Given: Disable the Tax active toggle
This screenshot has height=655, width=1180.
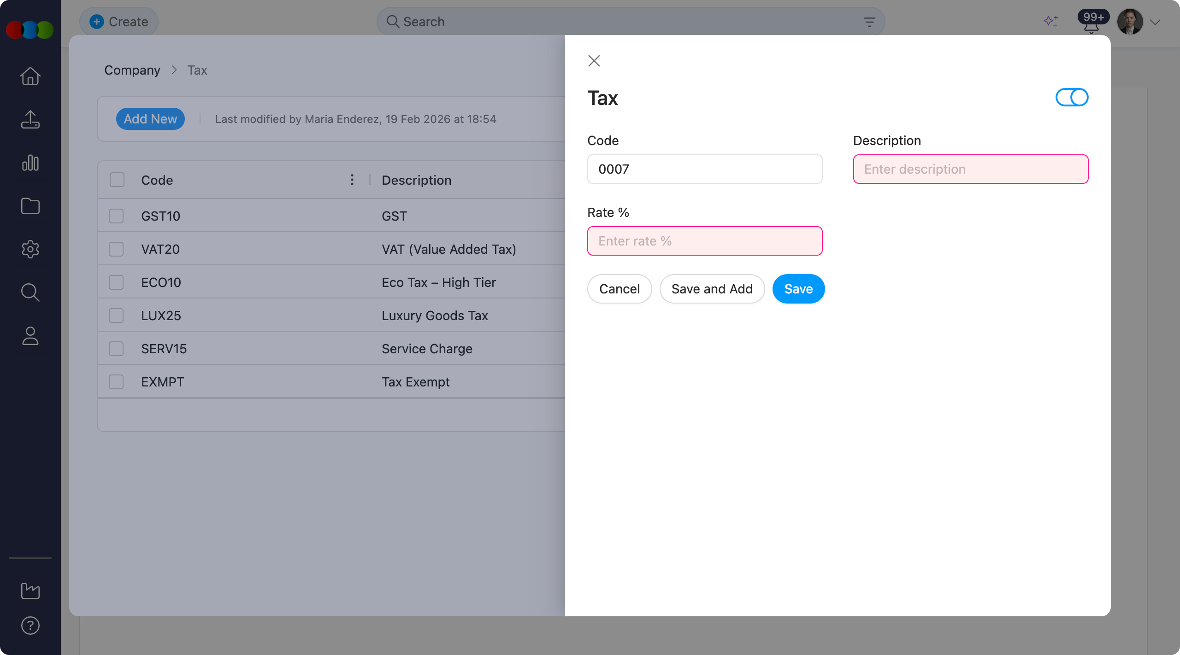Looking at the screenshot, I should tap(1071, 97).
